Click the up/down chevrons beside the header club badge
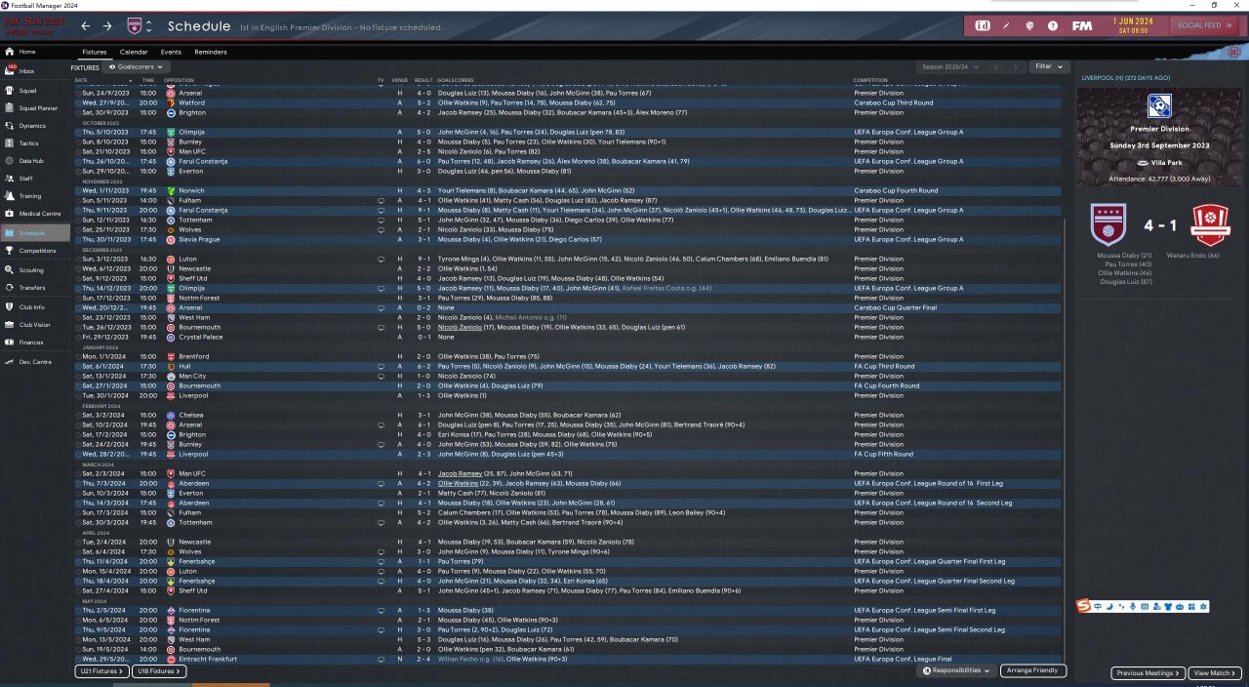 click(151, 25)
